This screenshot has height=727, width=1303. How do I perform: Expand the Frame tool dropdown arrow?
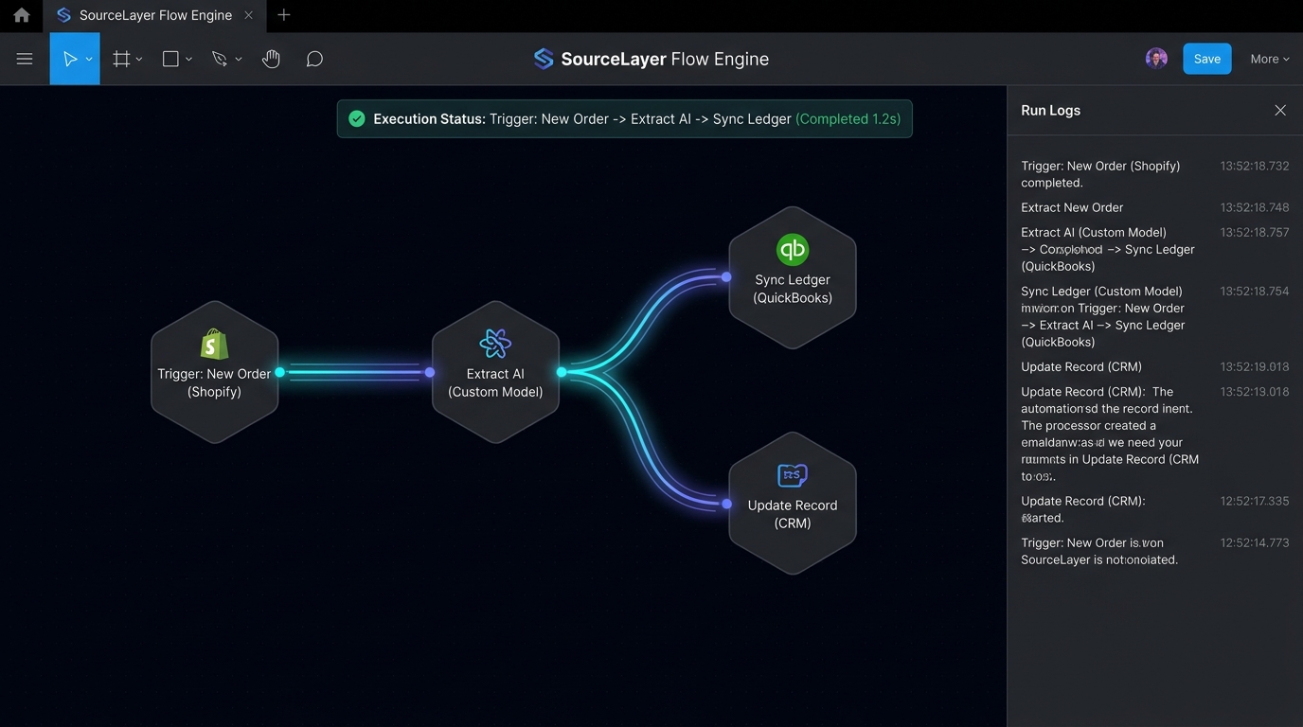[x=139, y=60]
